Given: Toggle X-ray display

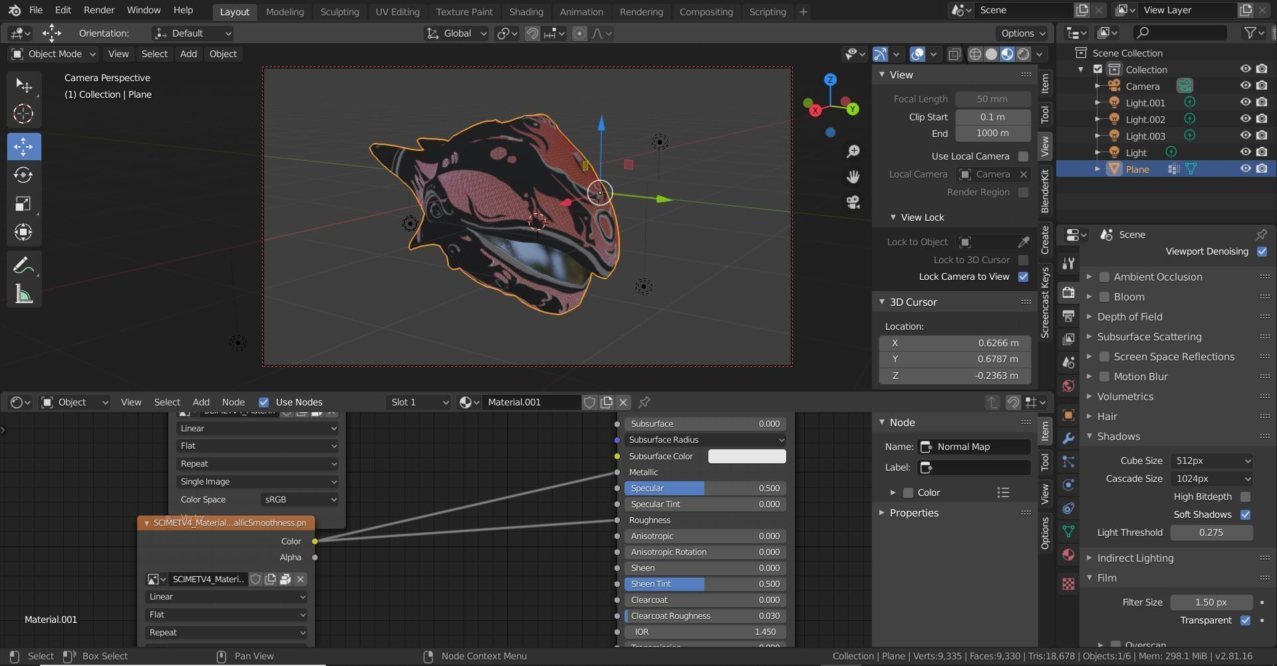Looking at the screenshot, I should coord(954,55).
